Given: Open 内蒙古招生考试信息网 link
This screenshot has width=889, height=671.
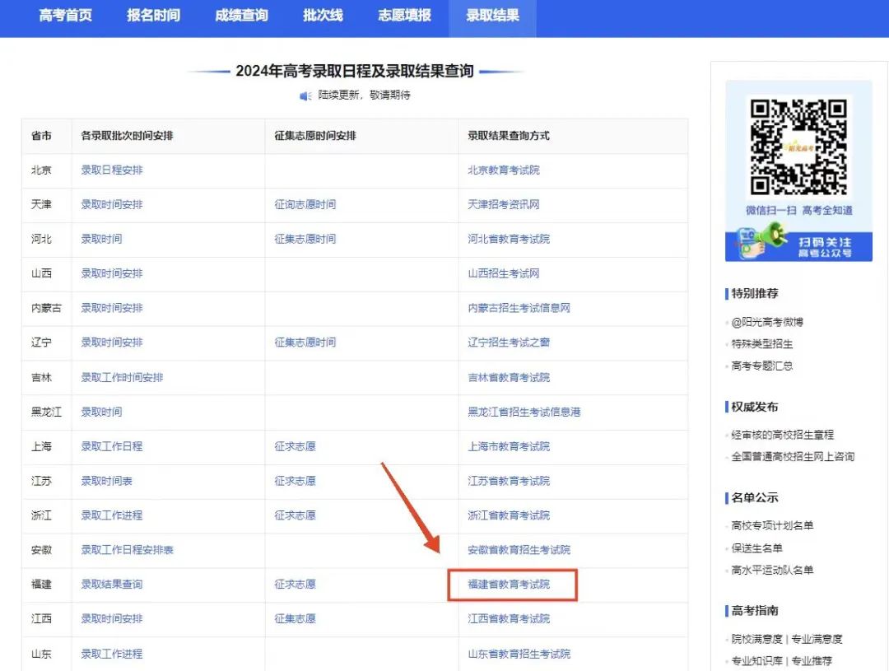Looking at the screenshot, I should [519, 308].
